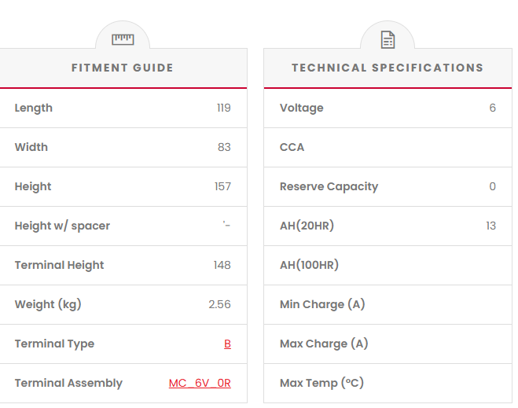Viewport: 518px width, 408px height.
Task: Click the Height w/ spacer row
Action: click(62, 226)
